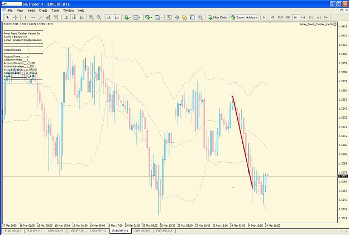Switch to the USDCHF,H1 chart tab

[98, 231]
